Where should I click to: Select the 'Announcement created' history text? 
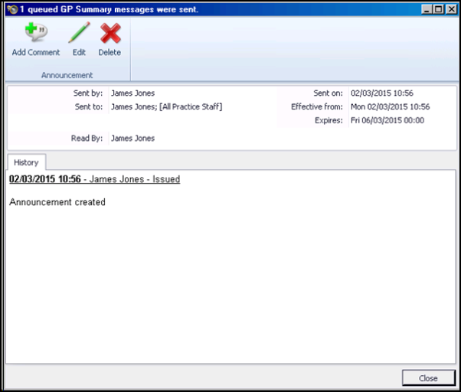(x=57, y=202)
